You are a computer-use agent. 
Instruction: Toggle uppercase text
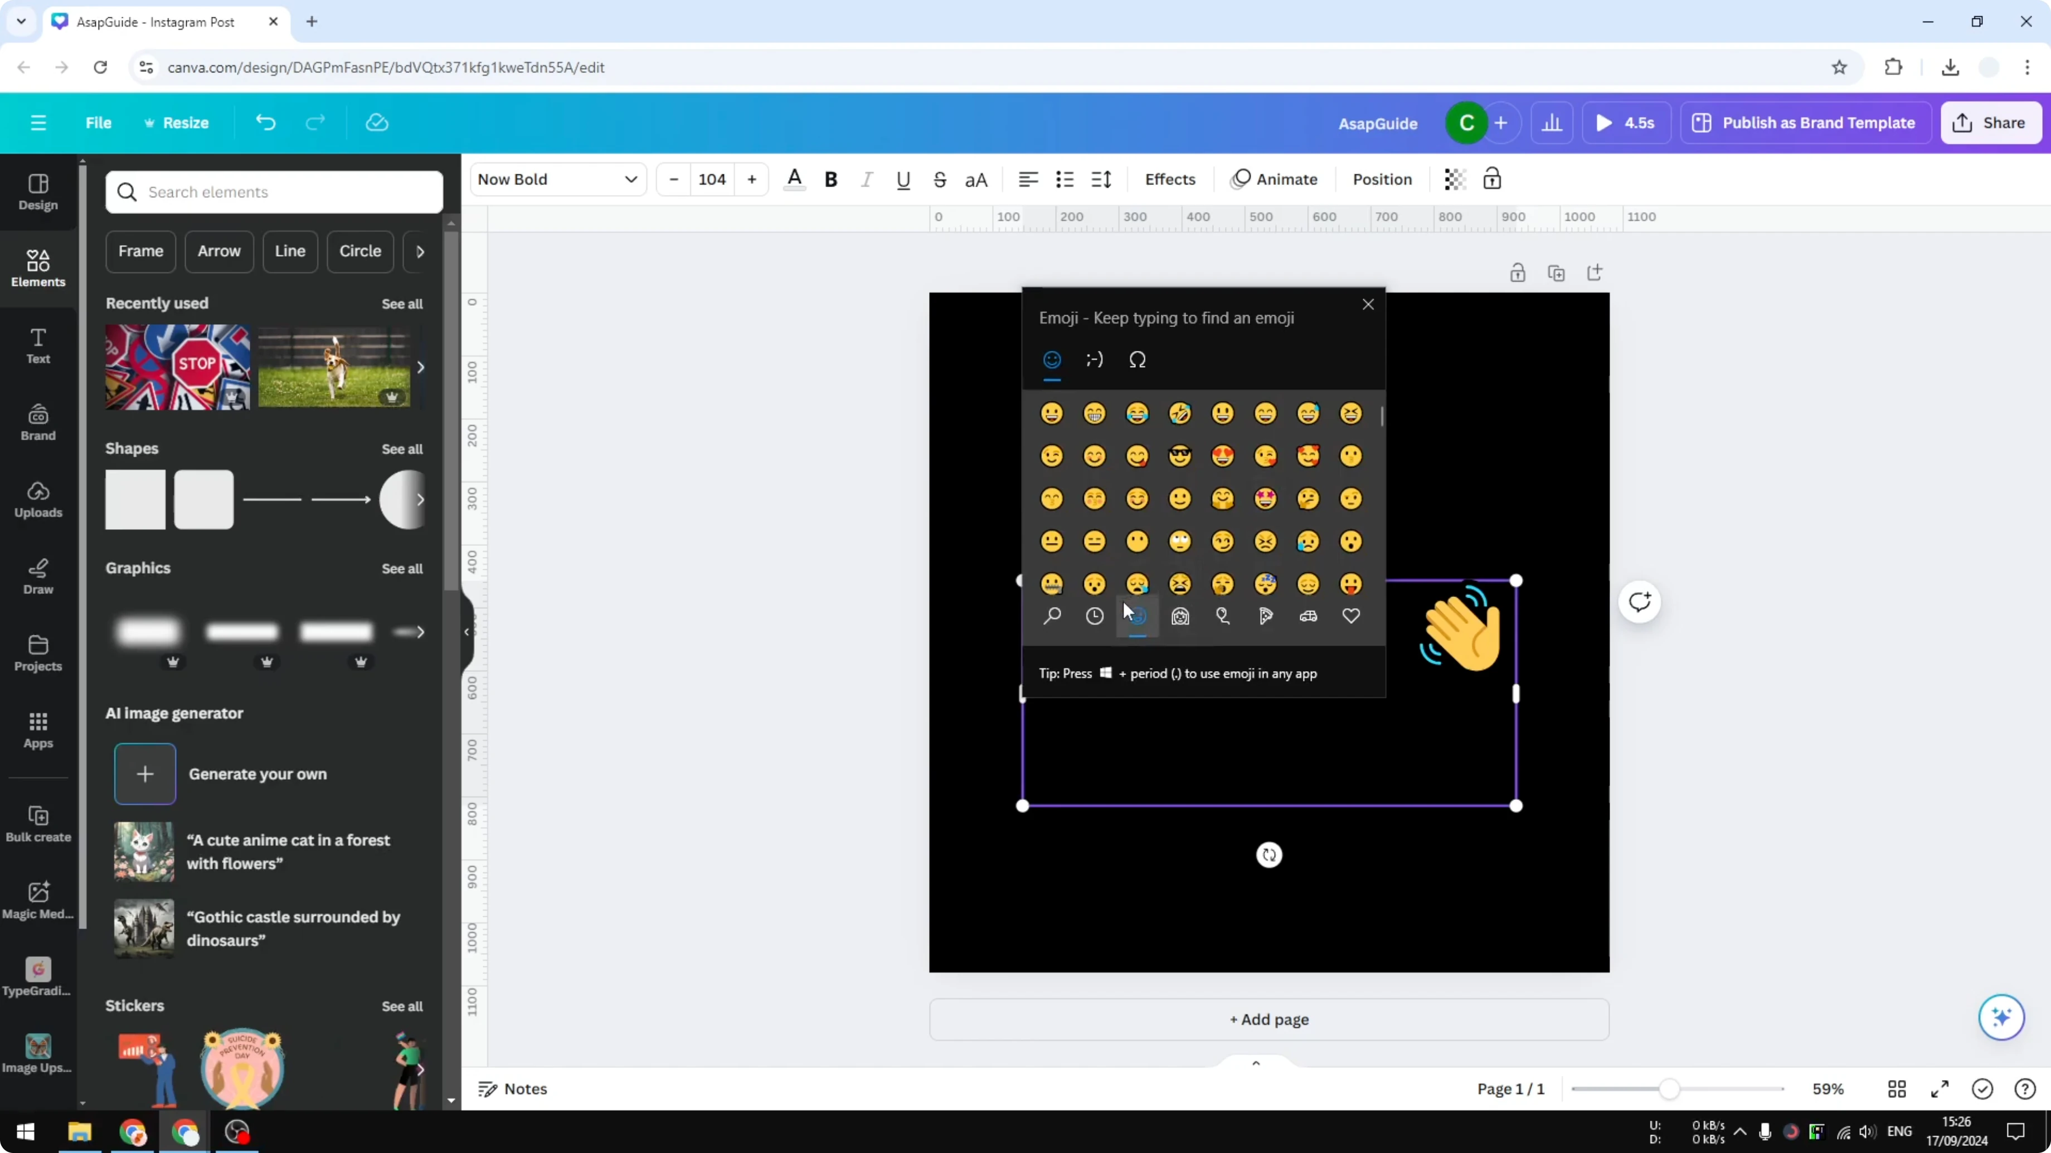pyautogui.click(x=976, y=179)
